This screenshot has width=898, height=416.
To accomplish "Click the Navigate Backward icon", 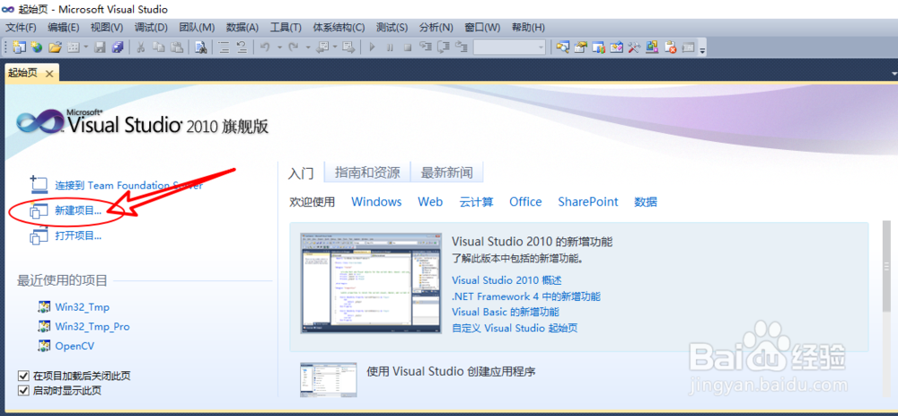I will pos(323,48).
